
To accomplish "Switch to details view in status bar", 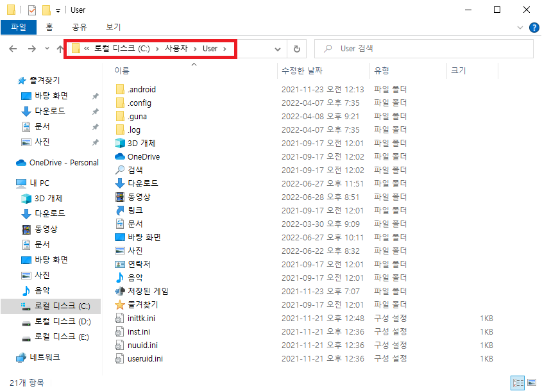I will 518,383.
